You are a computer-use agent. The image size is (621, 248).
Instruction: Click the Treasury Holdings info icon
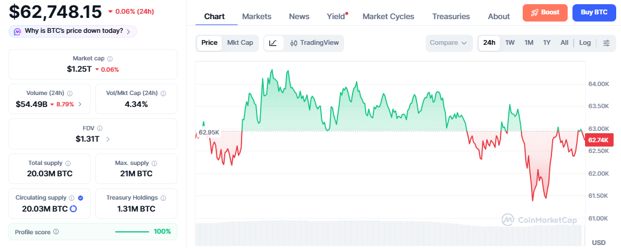click(x=164, y=198)
